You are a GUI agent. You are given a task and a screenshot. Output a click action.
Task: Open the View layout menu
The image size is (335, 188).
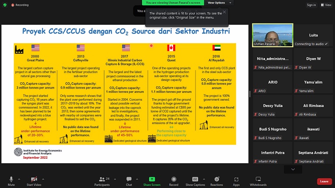(326, 5)
